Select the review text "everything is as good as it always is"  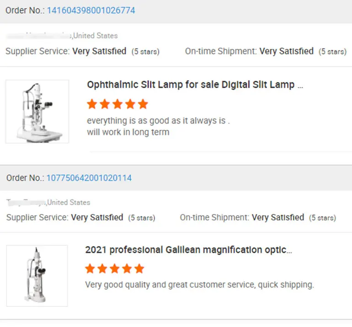(x=158, y=121)
